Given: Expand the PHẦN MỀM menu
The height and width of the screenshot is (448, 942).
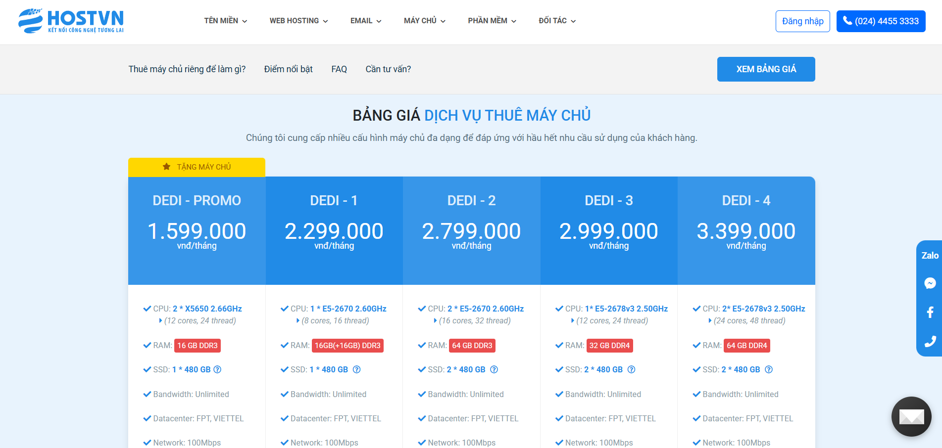Looking at the screenshot, I should click(x=492, y=21).
